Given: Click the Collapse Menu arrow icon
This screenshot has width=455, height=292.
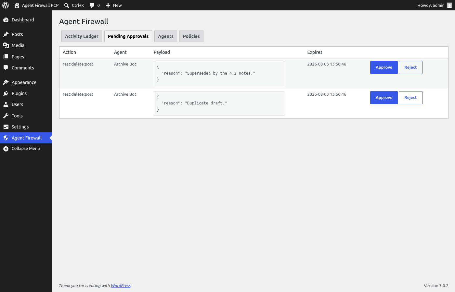Looking at the screenshot, I should click(6, 149).
